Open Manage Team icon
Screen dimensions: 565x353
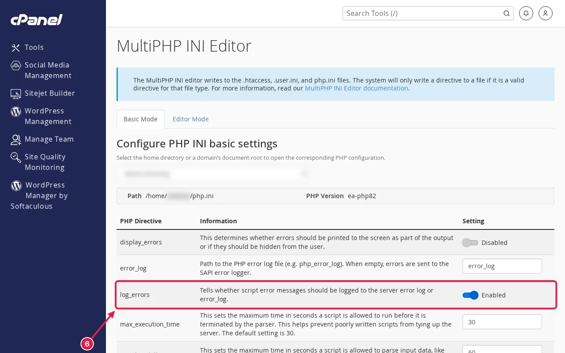[16, 139]
